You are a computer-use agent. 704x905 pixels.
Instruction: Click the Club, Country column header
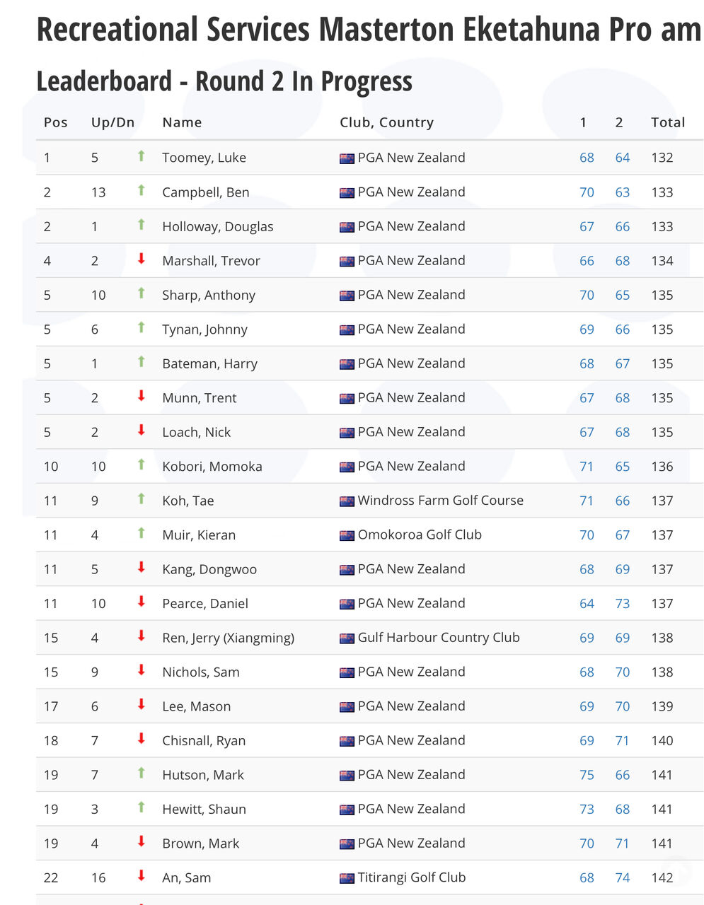[x=386, y=122]
